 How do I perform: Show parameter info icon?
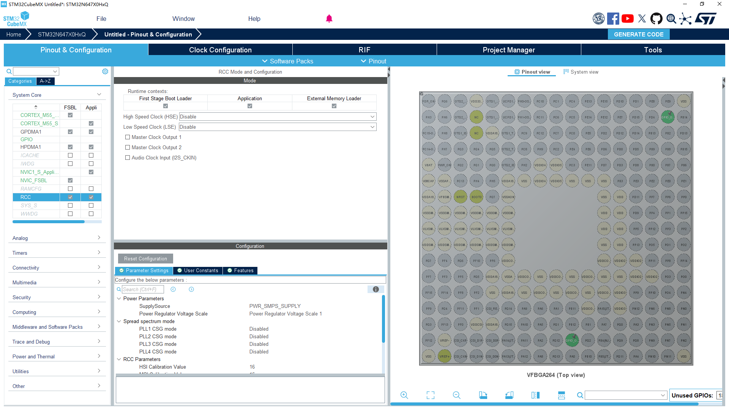tap(376, 289)
